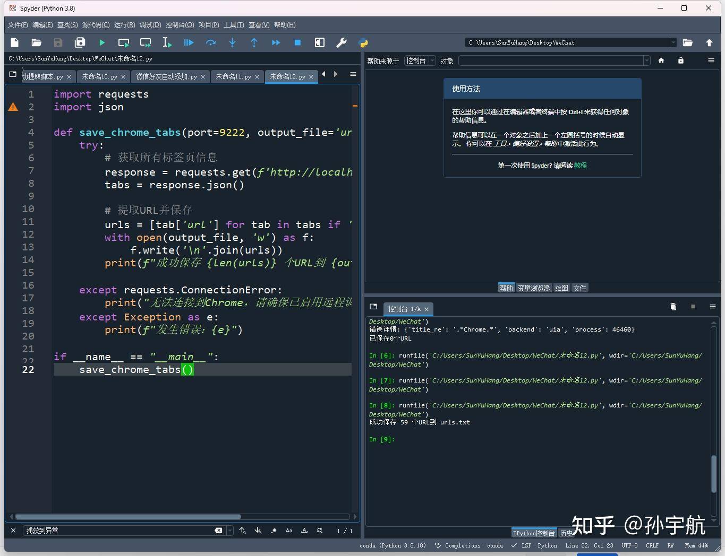Step out / return debug icon
The width and height of the screenshot is (725, 556).
click(254, 42)
